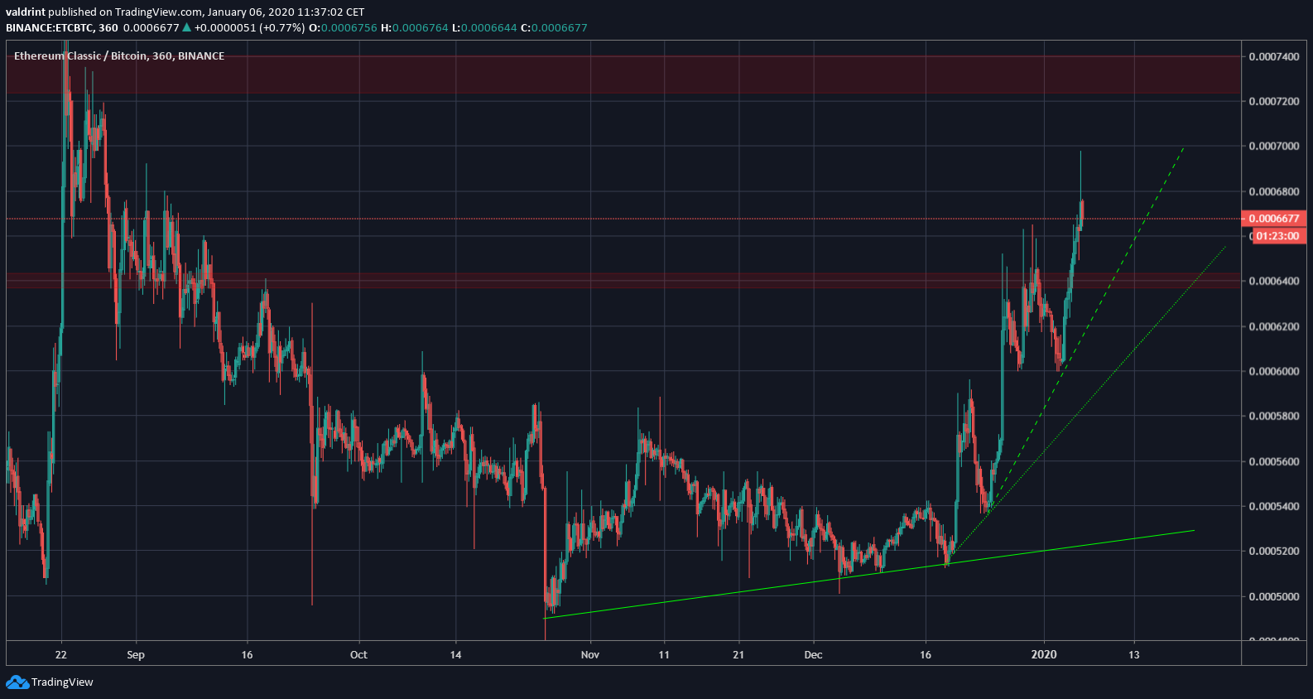Click the low value L:0.0006644
The height and width of the screenshot is (699, 1313).
(484, 27)
